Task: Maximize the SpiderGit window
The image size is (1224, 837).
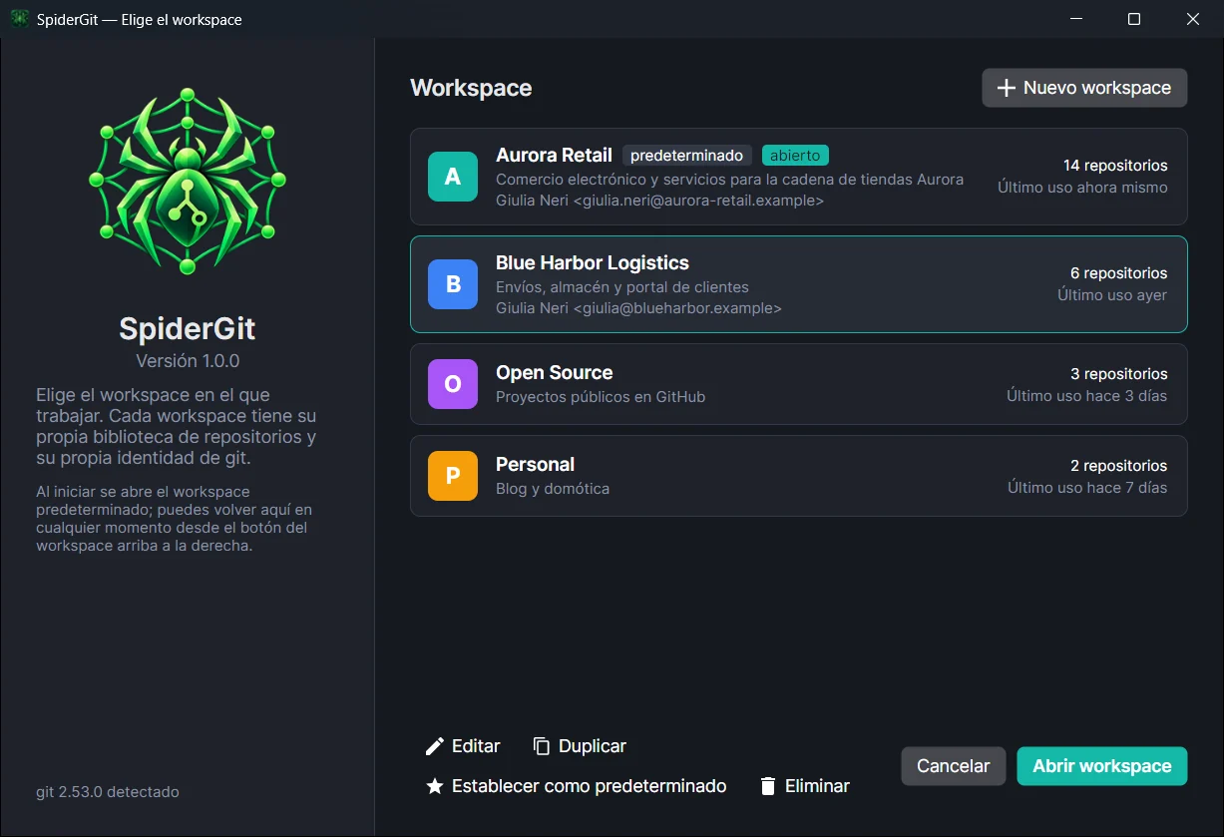Action: (1134, 19)
